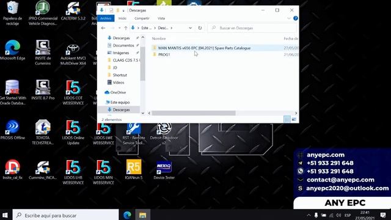Image resolution: width=391 pixels, height=220 pixels.
Task: Launch IQANrun 5 desktop icon
Action: click(x=134, y=170)
